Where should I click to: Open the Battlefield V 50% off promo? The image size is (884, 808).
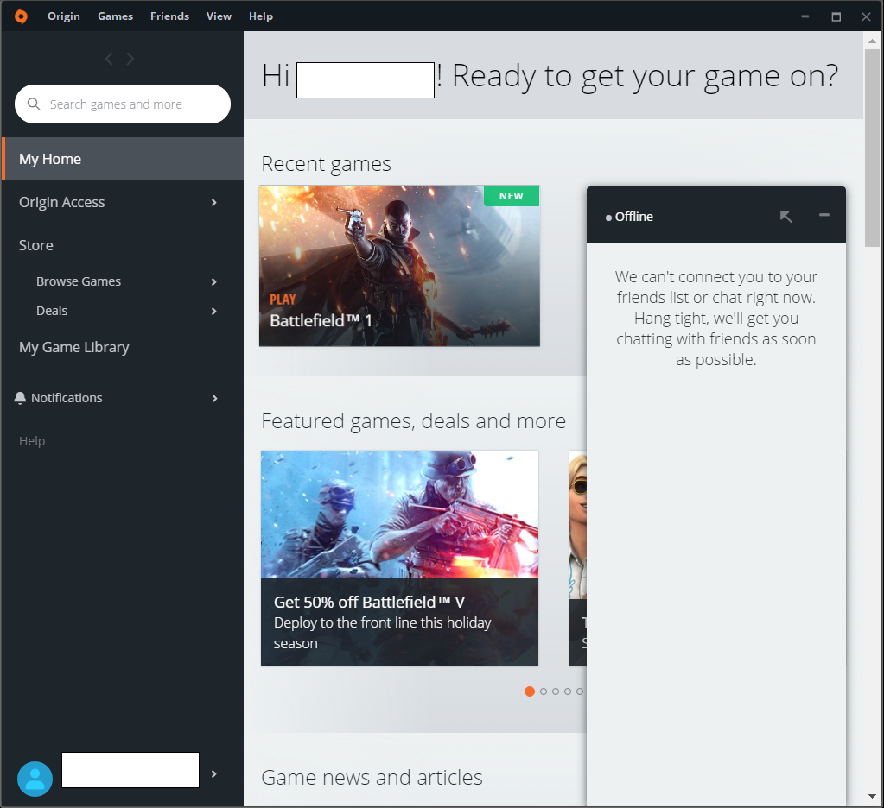399,558
